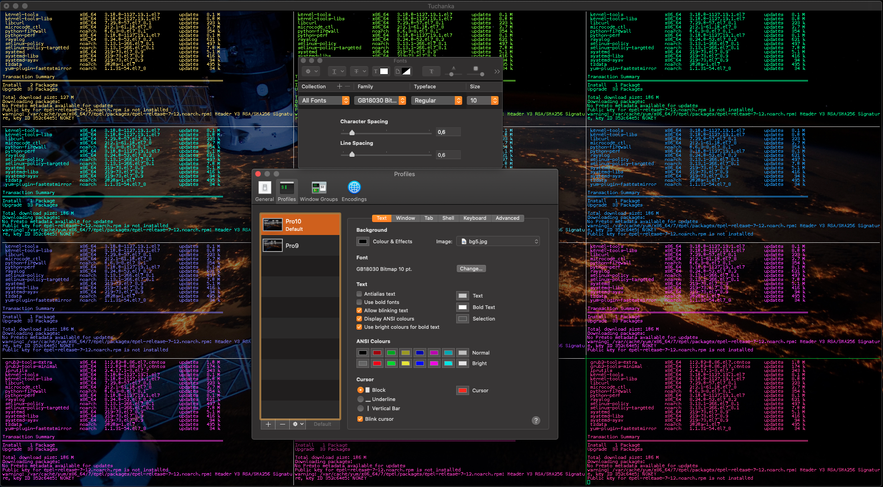This screenshot has width=883, height=487.
Task: Open background Image bg5.jpg dropdown
Action: tap(498, 241)
